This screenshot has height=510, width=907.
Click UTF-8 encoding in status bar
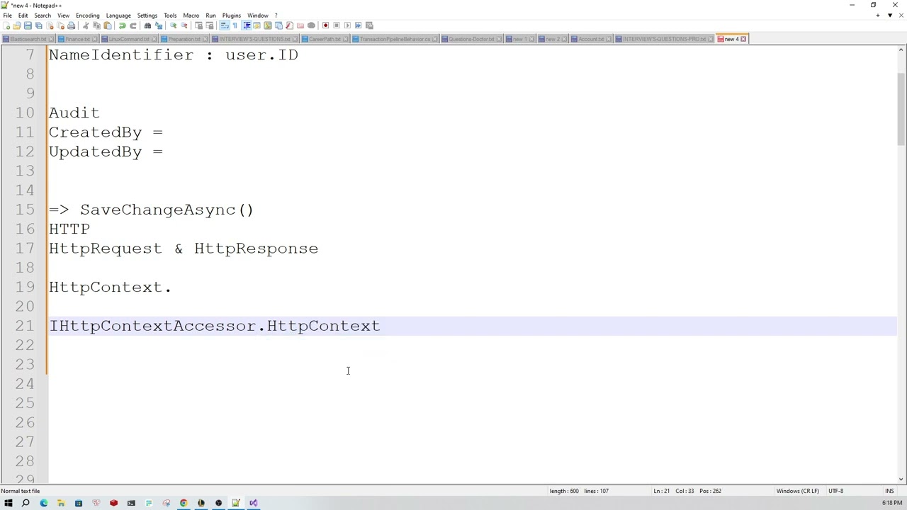[x=835, y=491]
